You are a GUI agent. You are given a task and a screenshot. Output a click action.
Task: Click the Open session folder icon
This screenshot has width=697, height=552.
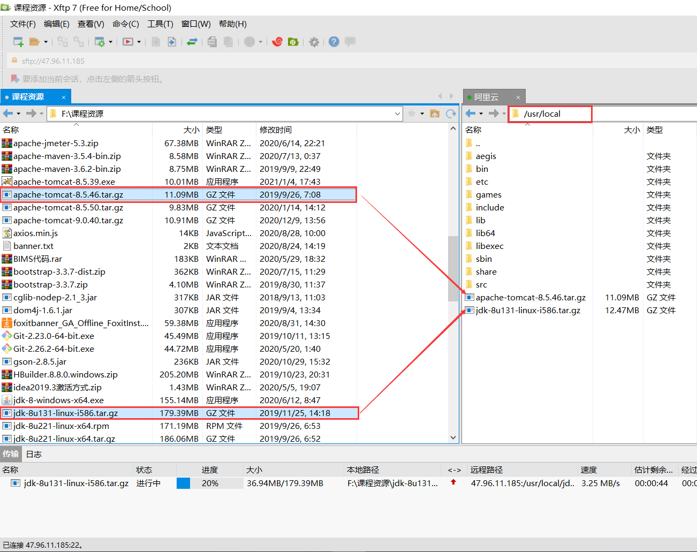[x=34, y=42]
